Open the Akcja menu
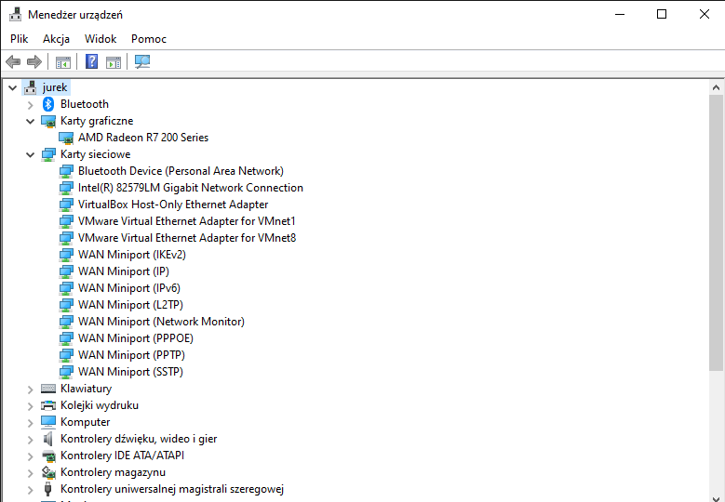Screen dimensions: 725x502 click(x=57, y=39)
